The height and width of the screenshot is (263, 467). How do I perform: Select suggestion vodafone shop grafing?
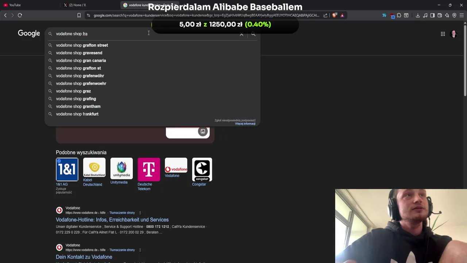153,99
